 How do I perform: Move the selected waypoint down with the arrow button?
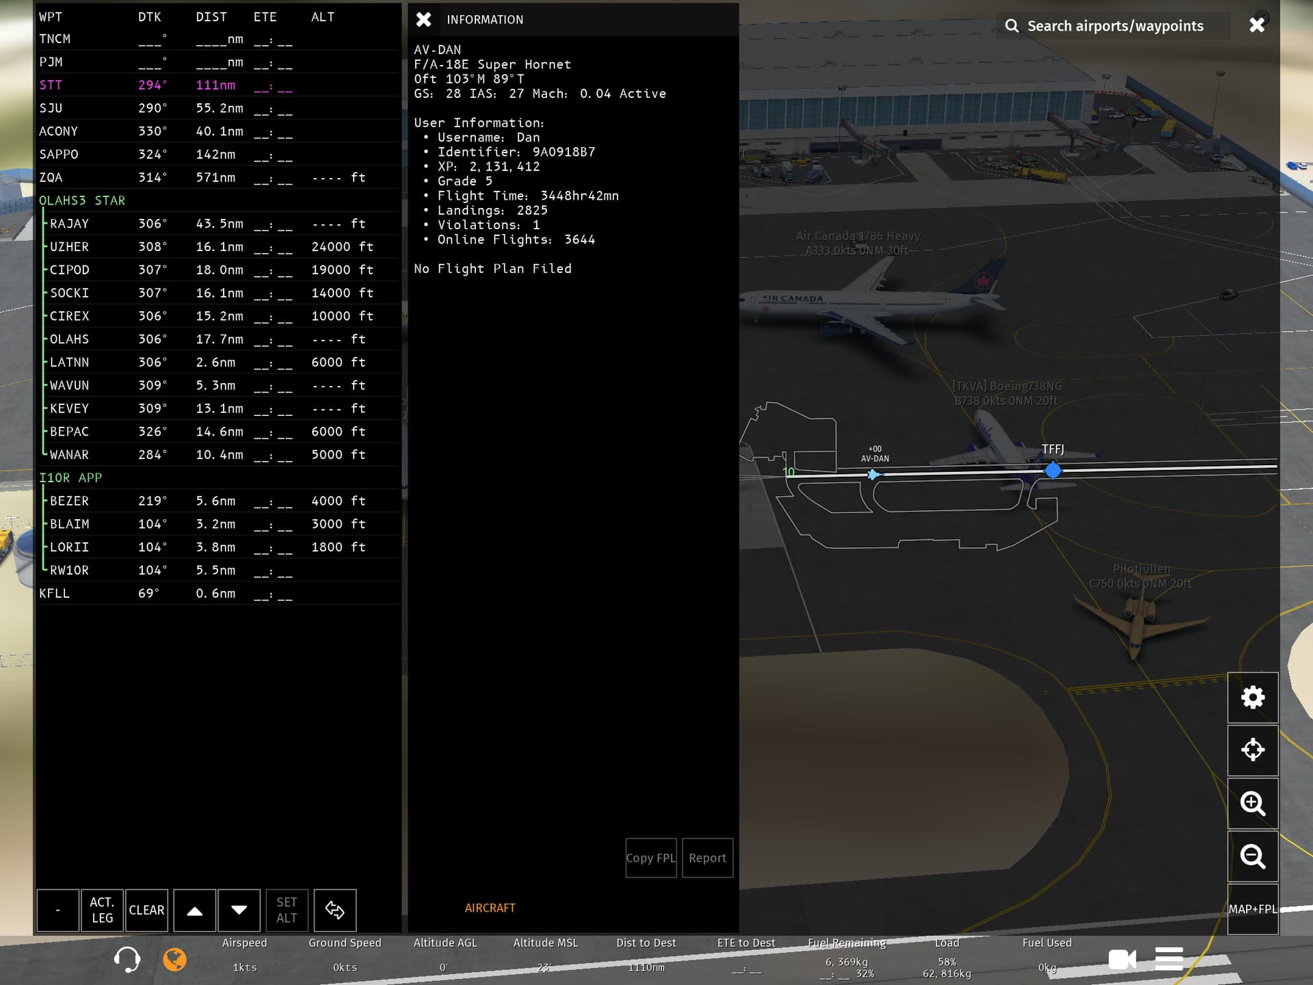coord(239,910)
